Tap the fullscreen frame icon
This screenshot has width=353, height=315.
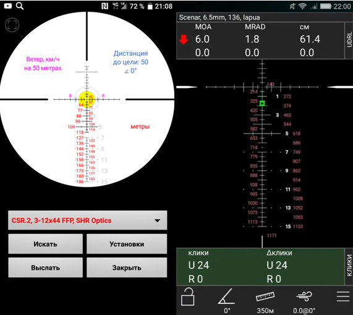(x=12, y=25)
